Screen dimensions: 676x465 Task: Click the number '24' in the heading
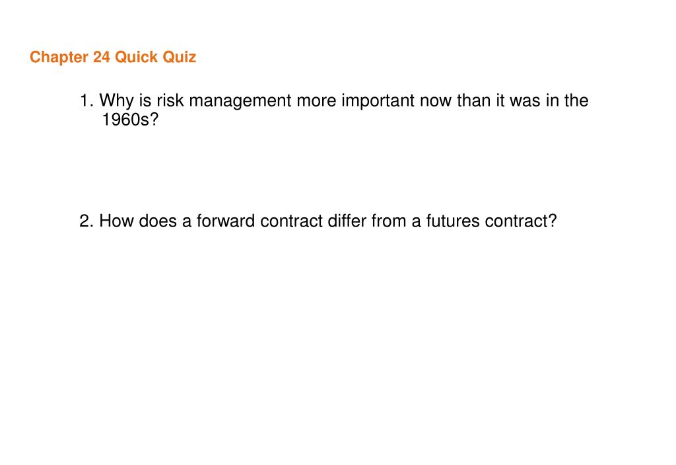coord(102,57)
